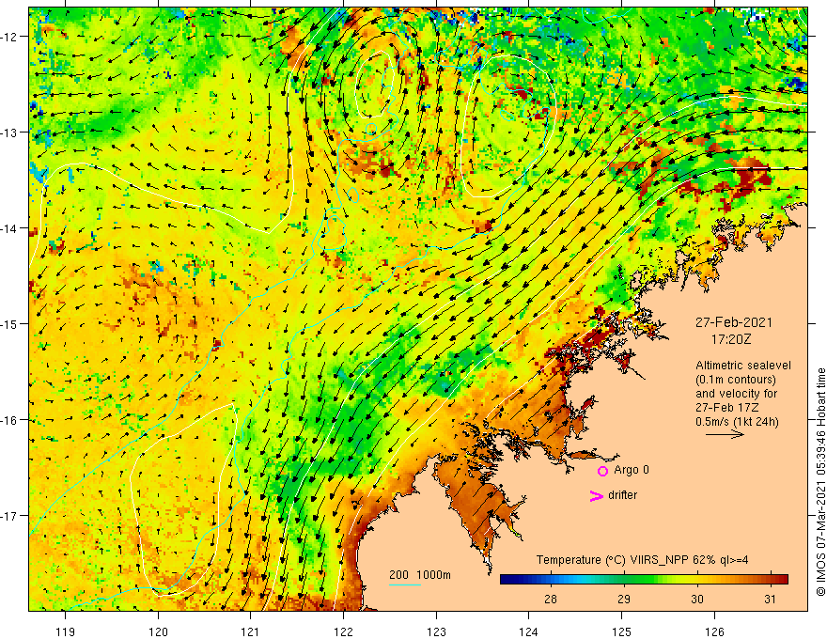The image size is (827, 639).
Task: Click the 200 1000m depth contour label
Action: [x=420, y=575]
